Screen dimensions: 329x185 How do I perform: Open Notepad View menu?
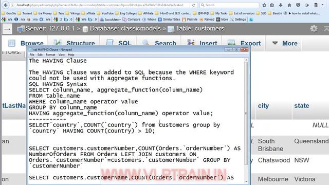tap(62, 55)
